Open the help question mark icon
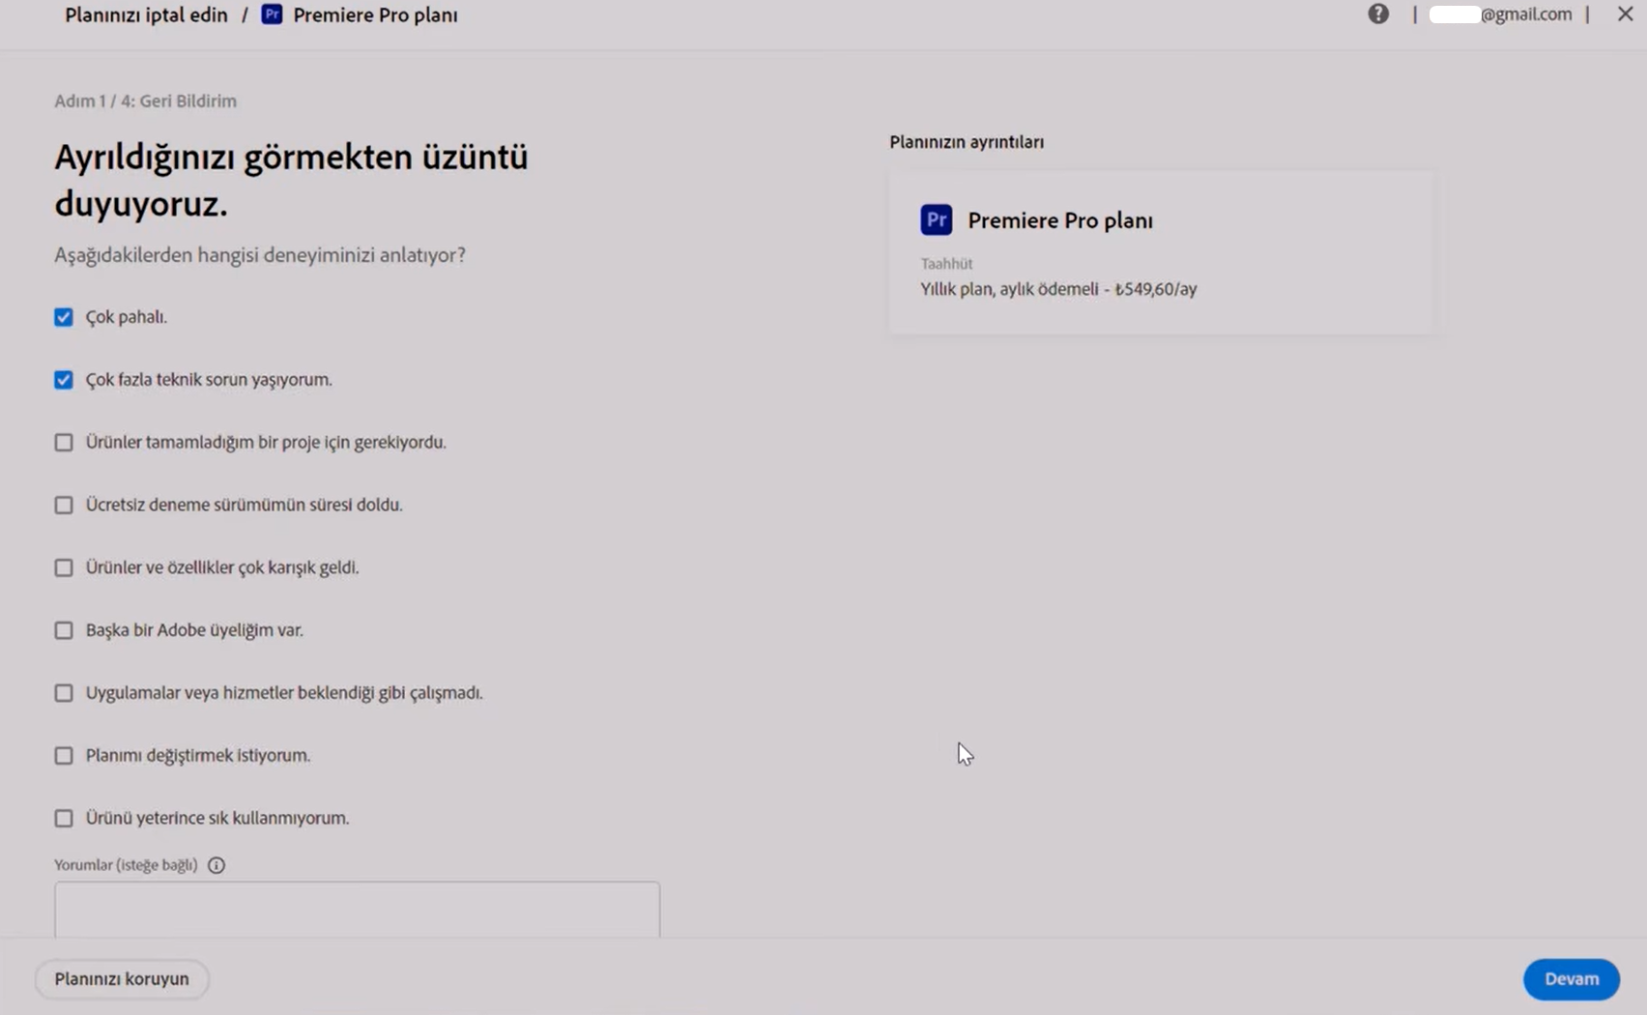Viewport: 1647px width, 1015px height. point(1378,14)
